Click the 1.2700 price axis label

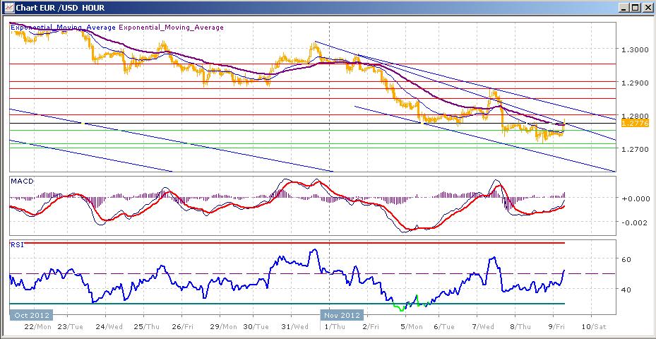coord(636,150)
